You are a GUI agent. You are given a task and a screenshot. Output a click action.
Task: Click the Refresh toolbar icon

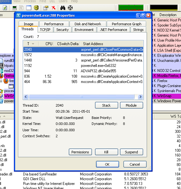pos(5,8)
